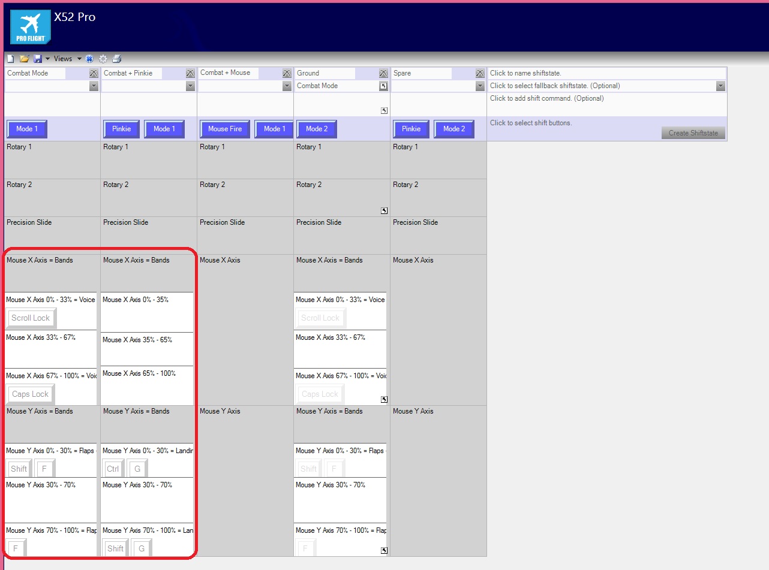Viewport: 769px width, 570px height.
Task: Click the new profile document icon
Action: point(10,59)
